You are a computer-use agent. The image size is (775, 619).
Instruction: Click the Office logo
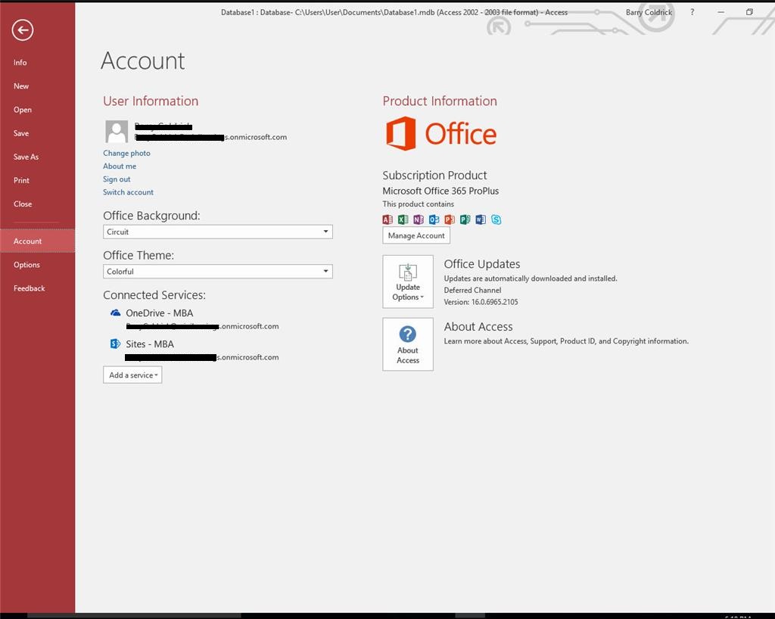click(x=441, y=133)
